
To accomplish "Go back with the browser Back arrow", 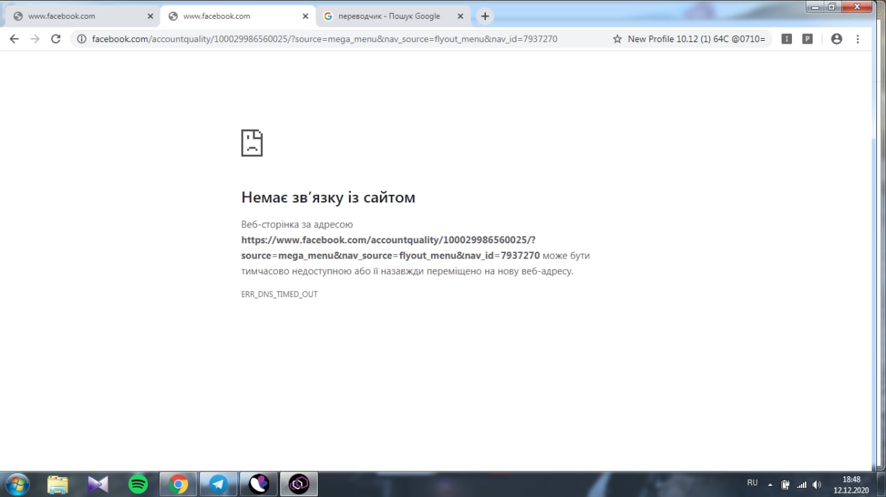I will (x=14, y=39).
